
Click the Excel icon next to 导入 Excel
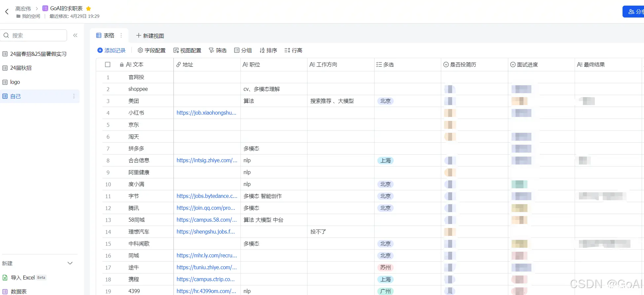coord(5,277)
